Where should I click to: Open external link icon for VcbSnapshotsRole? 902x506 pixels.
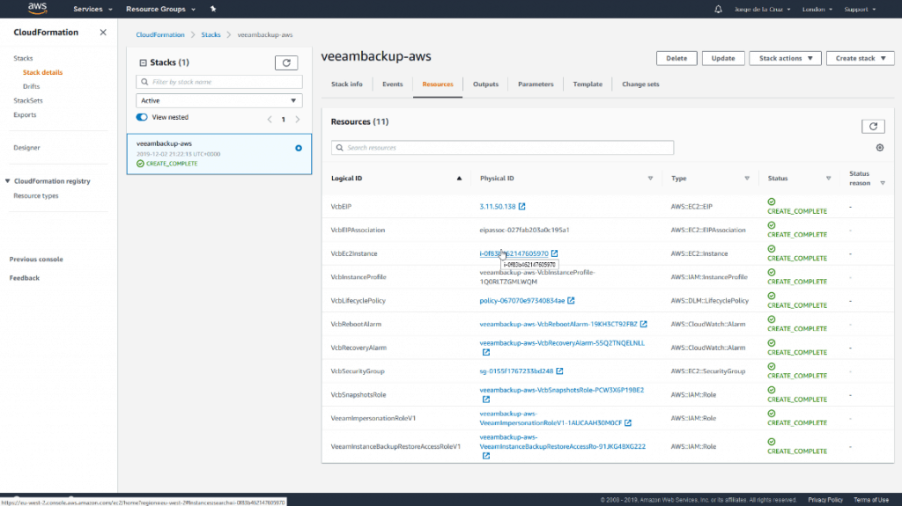pyautogui.click(x=486, y=400)
